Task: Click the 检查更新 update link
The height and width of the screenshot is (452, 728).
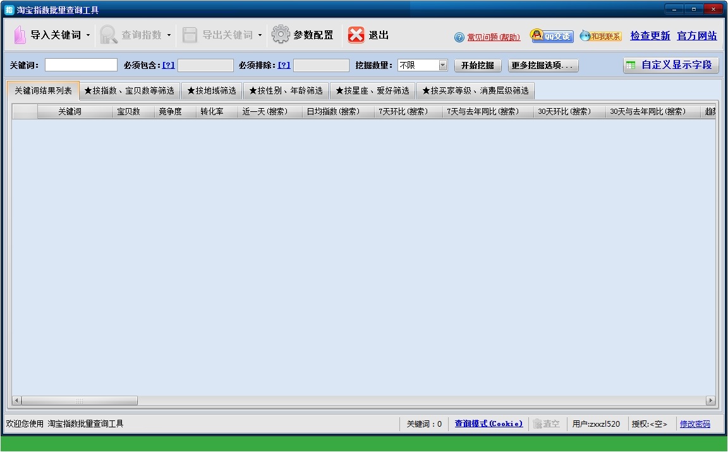Action: point(650,36)
